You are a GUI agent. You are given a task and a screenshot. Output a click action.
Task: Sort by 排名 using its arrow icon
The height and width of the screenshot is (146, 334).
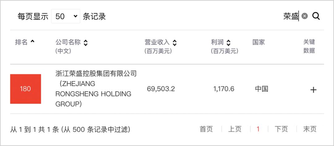click(x=32, y=41)
